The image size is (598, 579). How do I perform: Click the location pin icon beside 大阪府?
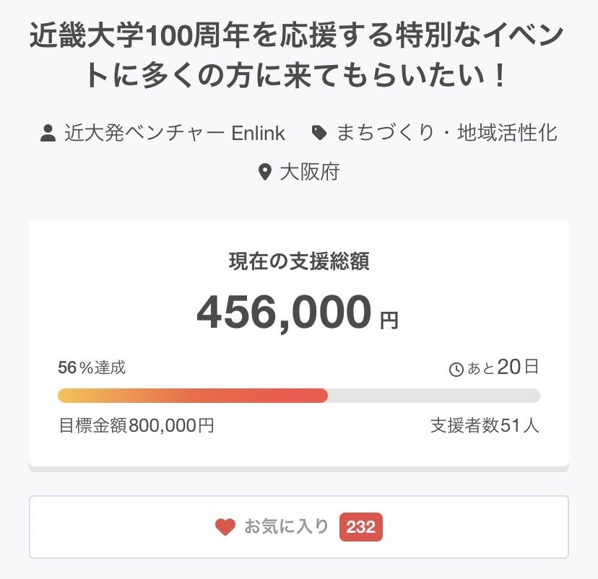pos(265,173)
